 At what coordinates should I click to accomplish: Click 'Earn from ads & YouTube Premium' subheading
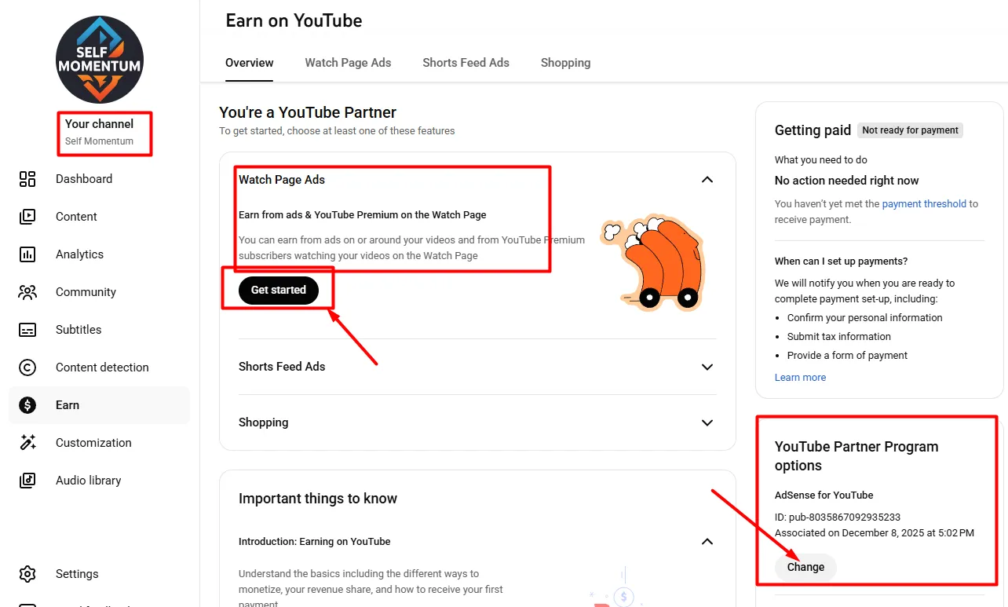[363, 215]
